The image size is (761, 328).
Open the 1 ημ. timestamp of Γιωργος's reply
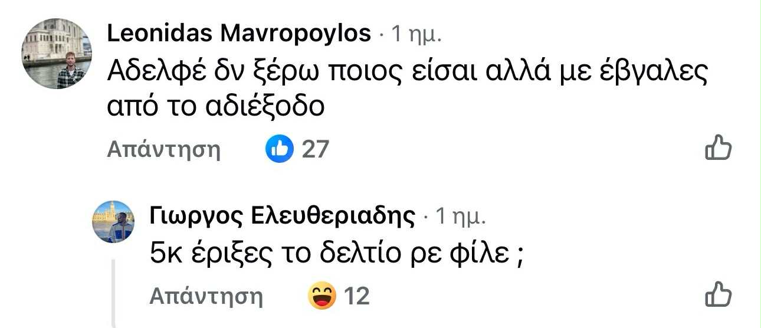point(460,217)
